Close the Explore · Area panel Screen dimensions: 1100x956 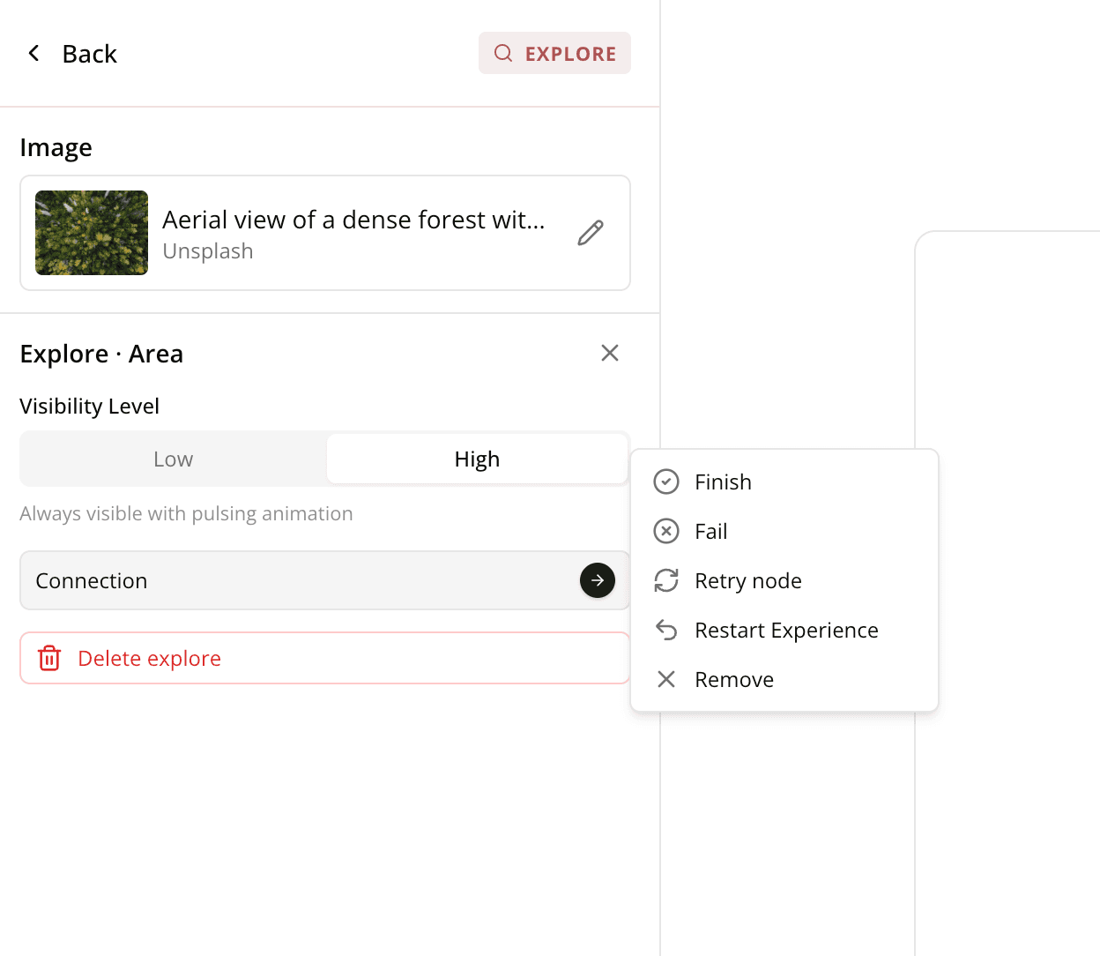[x=610, y=353]
